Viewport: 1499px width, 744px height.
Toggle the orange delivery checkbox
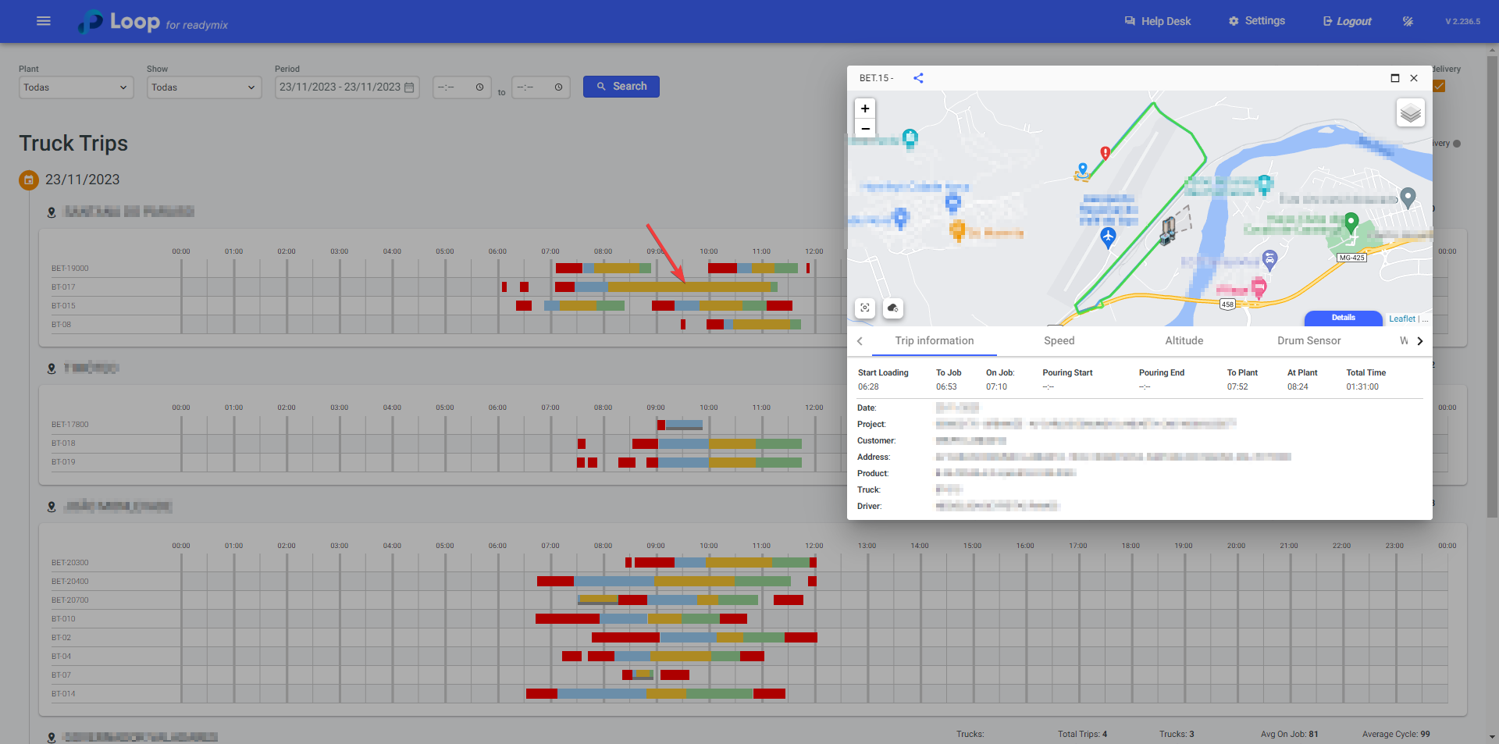coord(1439,87)
